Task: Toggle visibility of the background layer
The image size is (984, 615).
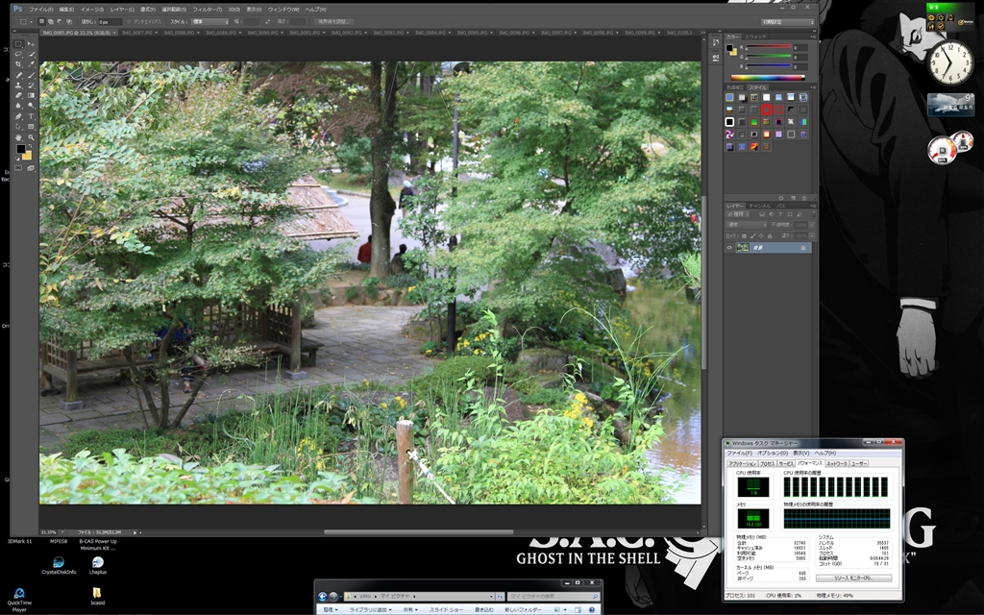Action: pos(729,248)
